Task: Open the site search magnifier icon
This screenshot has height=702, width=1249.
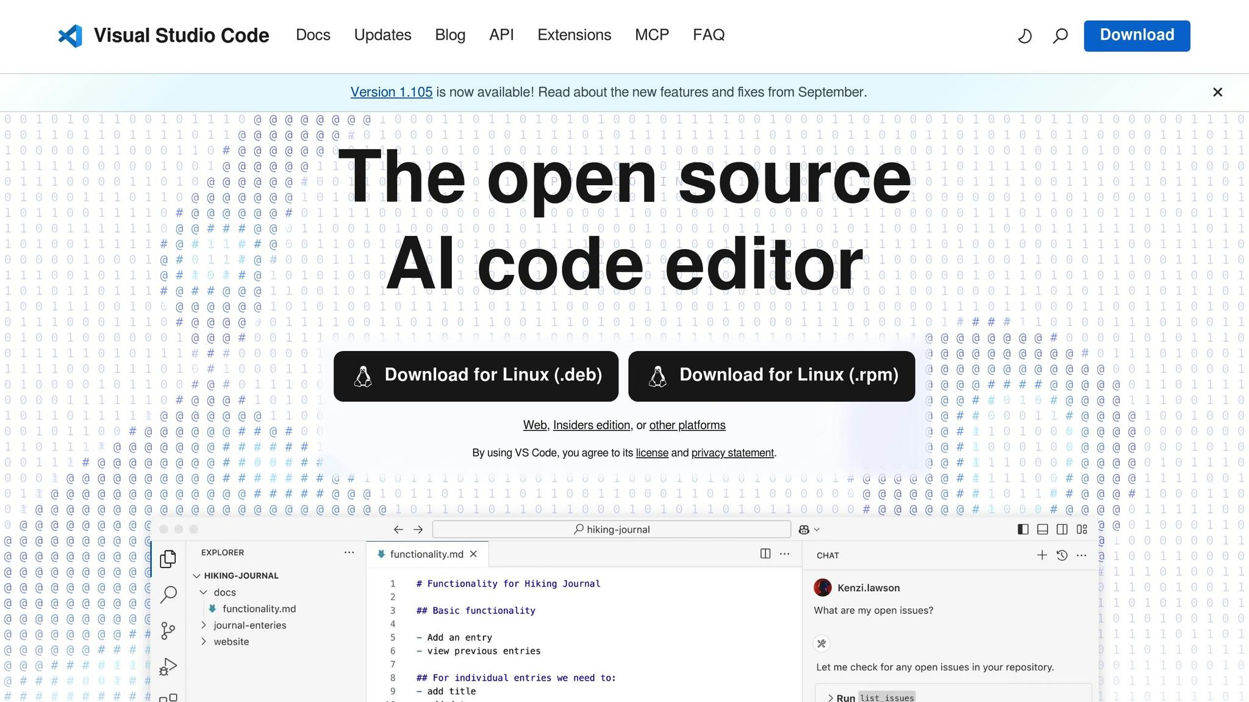Action: coord(1060,36)
